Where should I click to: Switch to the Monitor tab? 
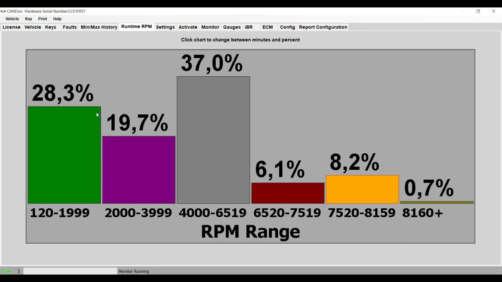click(x=210, y=27)
